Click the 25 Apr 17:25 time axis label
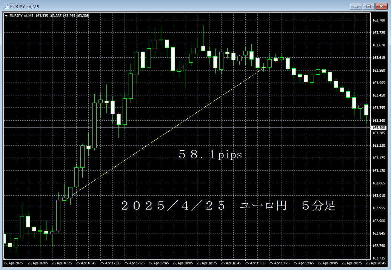Screen dimensions: 391x270 point(134,263)
